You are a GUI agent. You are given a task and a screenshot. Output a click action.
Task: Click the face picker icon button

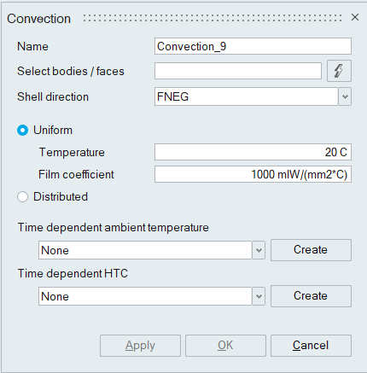click(339, 71)
